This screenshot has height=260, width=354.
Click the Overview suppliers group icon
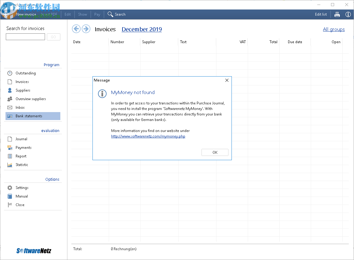click(10, 99)
